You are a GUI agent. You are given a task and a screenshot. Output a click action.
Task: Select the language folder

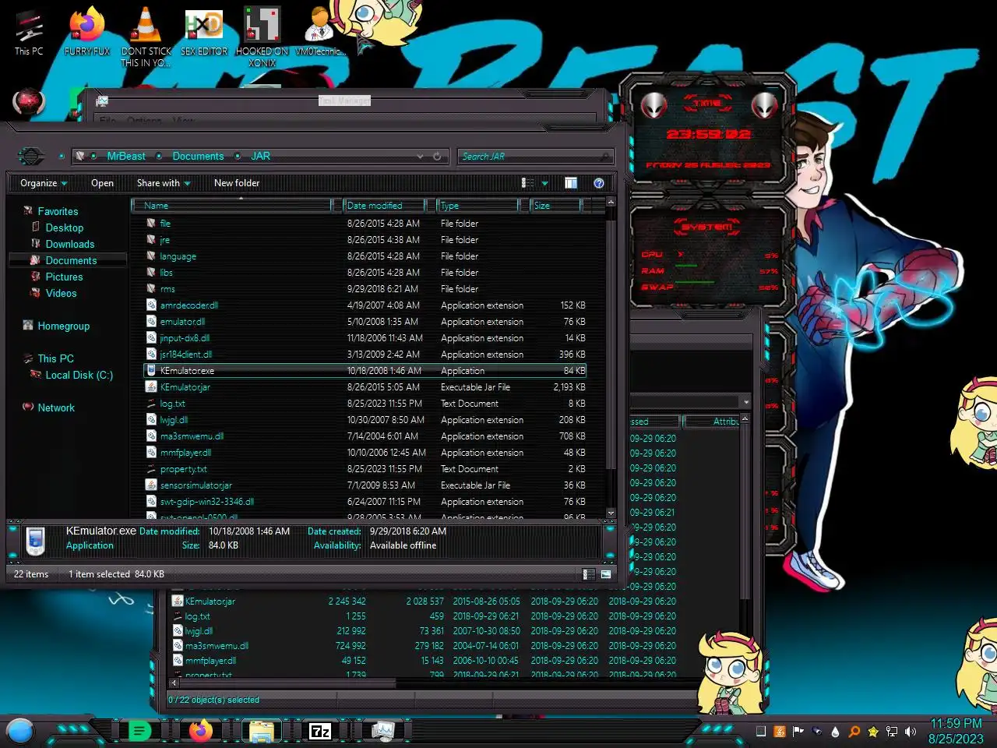[178, 256]
